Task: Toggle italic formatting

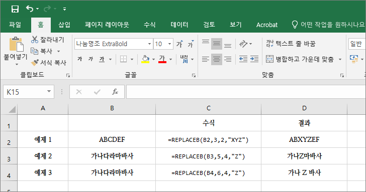Action: (x=91, y=59)
